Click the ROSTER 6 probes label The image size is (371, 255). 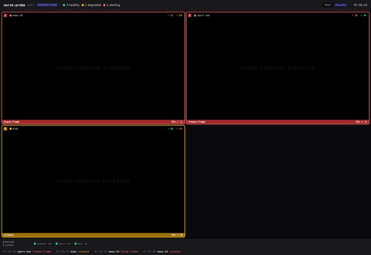[8, 244]
